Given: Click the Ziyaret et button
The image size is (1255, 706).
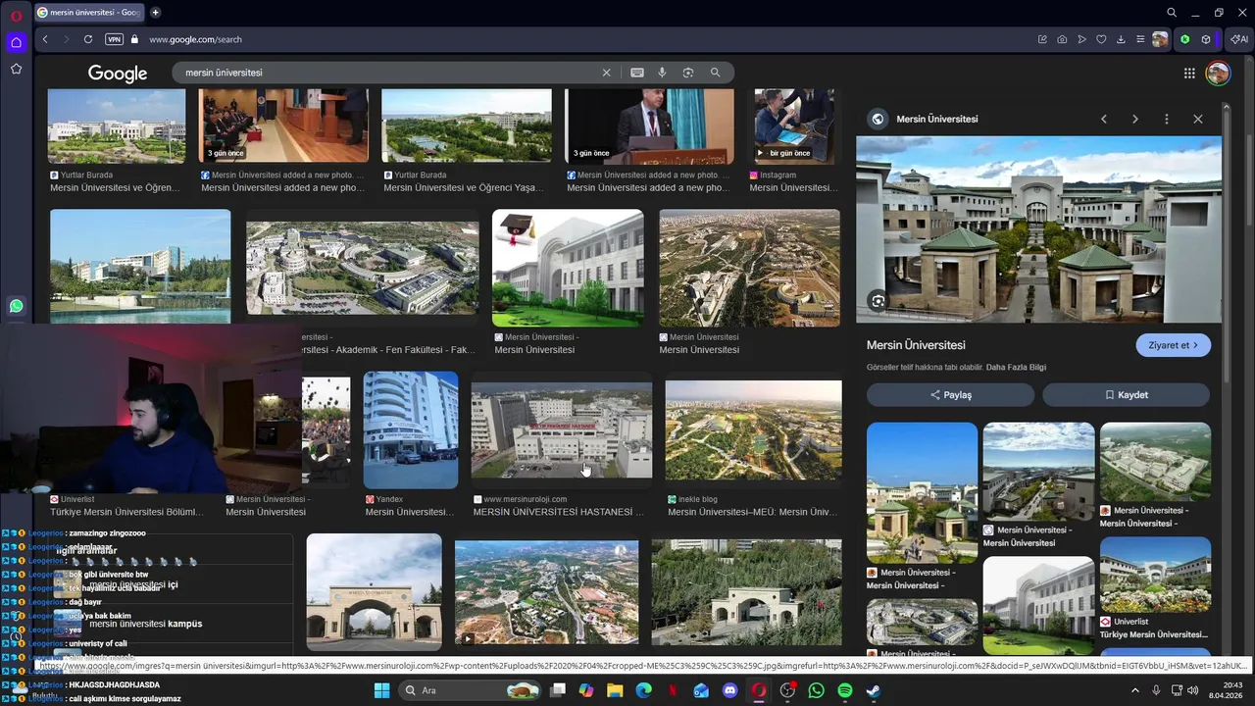Looking at the screenshot, I should (x=1174, y=345).
